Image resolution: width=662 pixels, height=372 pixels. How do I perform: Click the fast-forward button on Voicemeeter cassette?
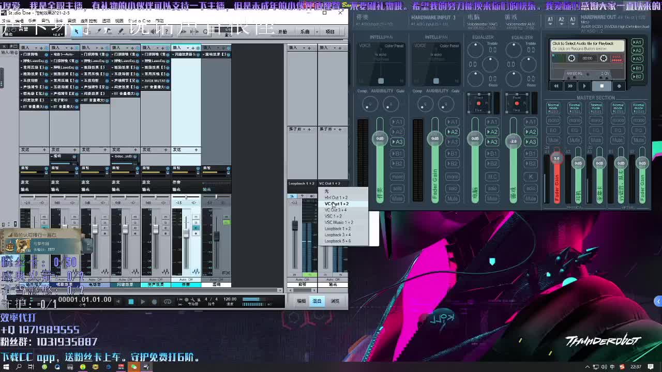[570, 86]
